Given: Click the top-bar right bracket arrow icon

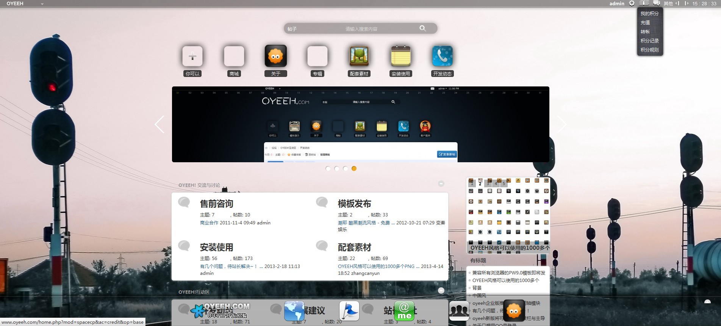Looking at the screenshot, I should click(687, 3).
